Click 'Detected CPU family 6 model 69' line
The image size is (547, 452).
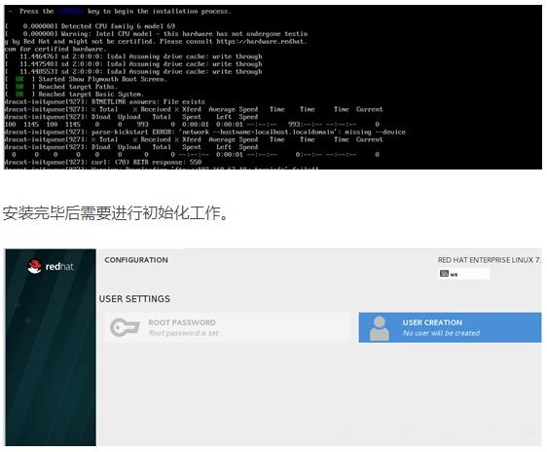(90, 26)
